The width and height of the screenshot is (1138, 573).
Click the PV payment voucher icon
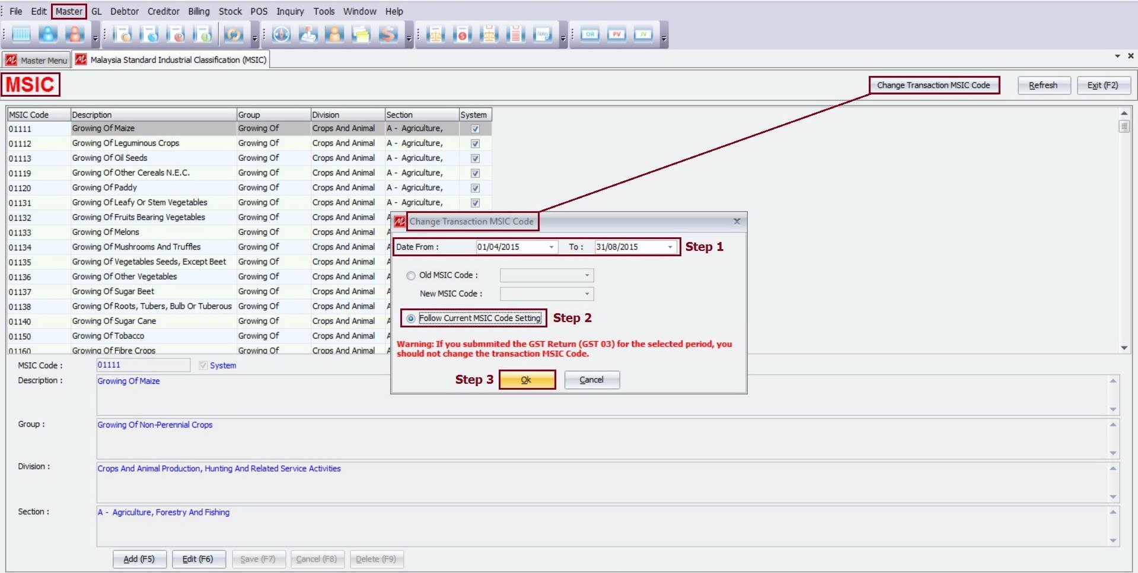[617, 34]
